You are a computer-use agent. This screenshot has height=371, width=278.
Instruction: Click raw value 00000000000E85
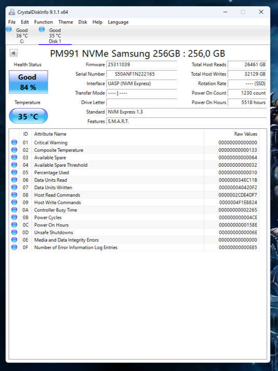(238, 247)
